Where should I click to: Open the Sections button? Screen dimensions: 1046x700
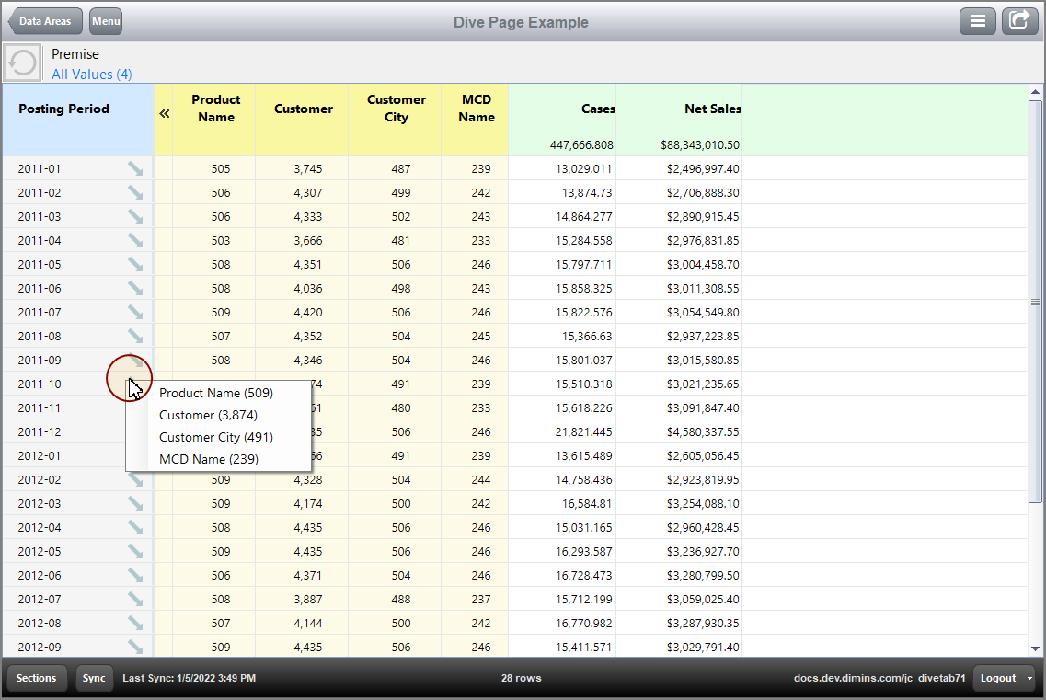tap(36, 678)
